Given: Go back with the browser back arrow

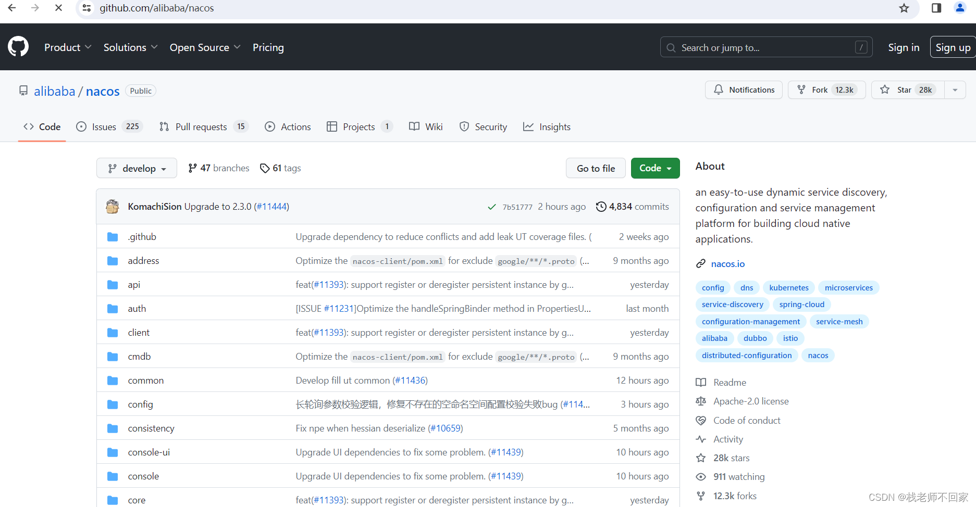Looking at the screenshot, I should tap(11, 8).
